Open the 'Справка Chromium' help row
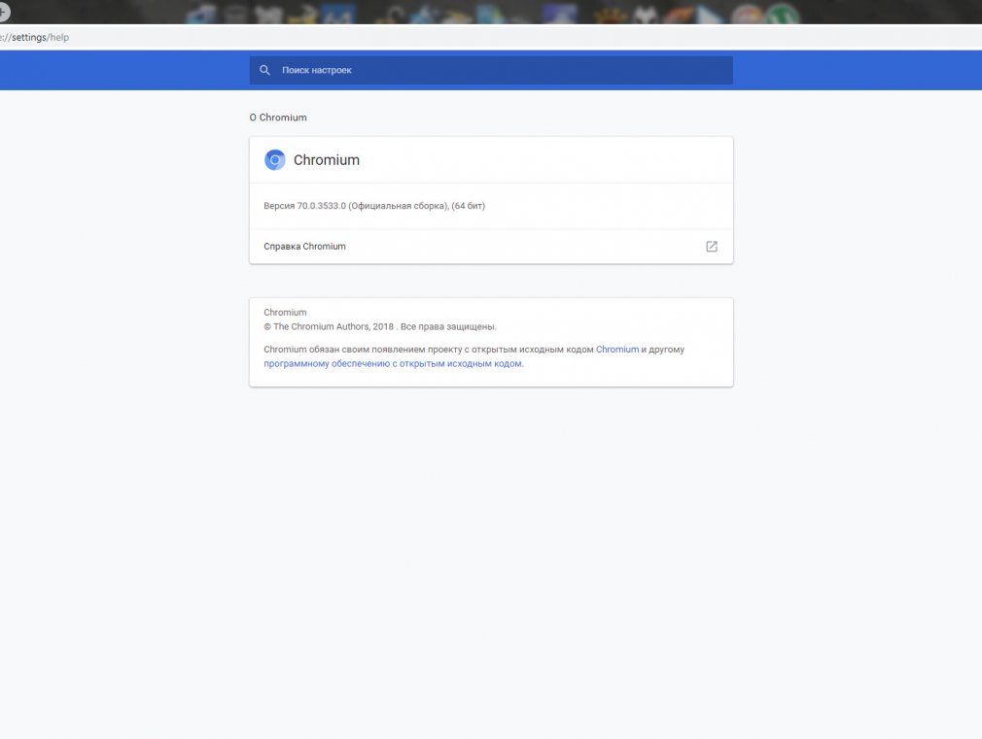Image resolution: width=982 pixels, height=739 pixels. [x=491, y=247]
